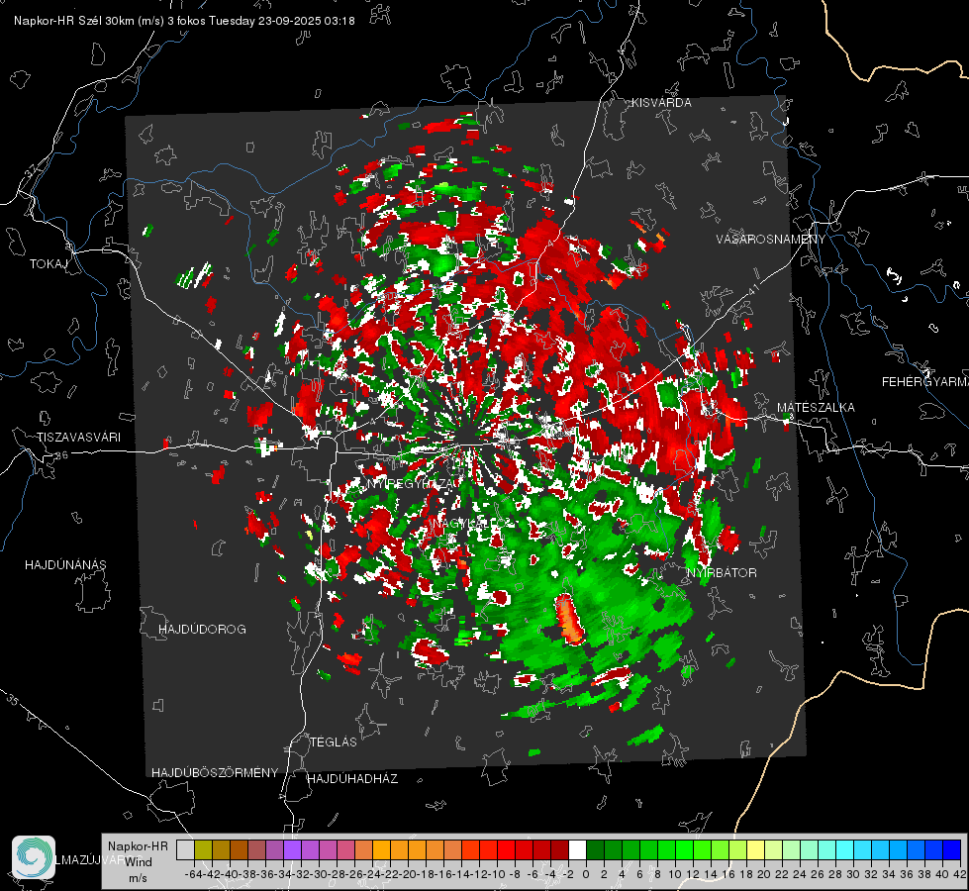Click the swirl logo icon at bottom left
The height and width of the screenshot is (891, 969).
click(x=34, y=857)
